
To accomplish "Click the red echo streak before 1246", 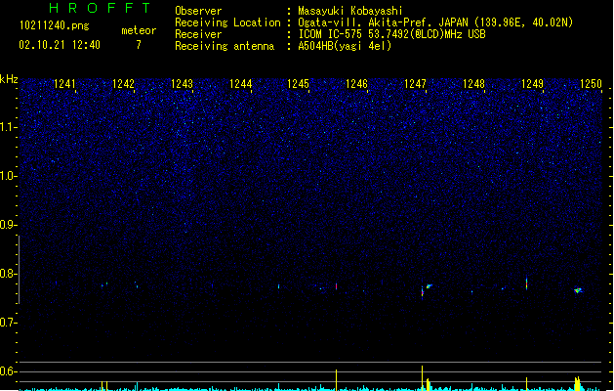I will tap(336, 286).
